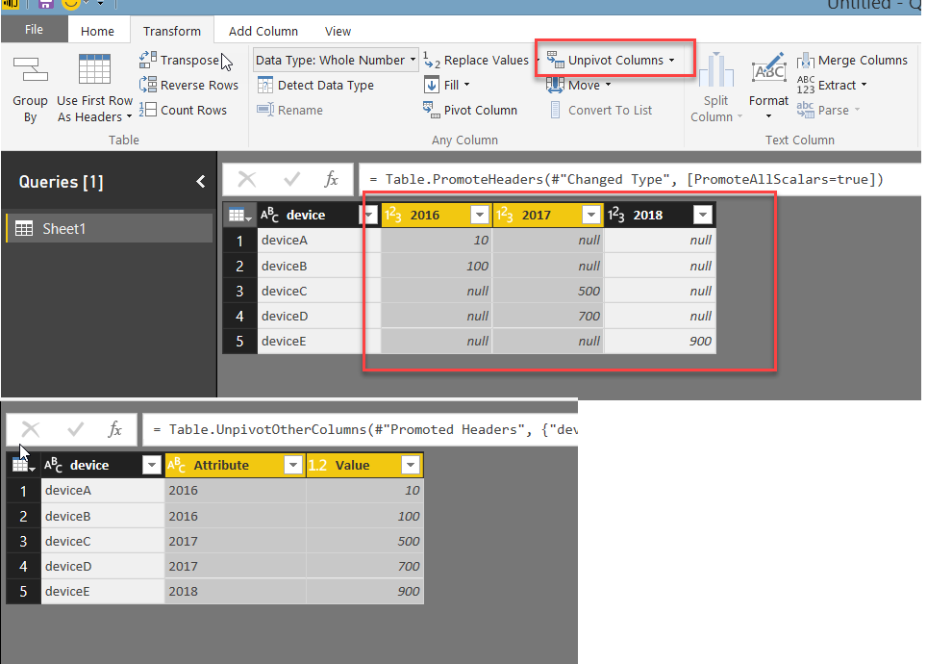Open upper table's corner table menu icon

point(239,215)
